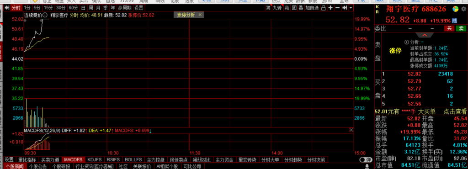Viewport: 468px width, 169px height.
Task: Zoom out with the minus icon
Action: click(337, 8)
